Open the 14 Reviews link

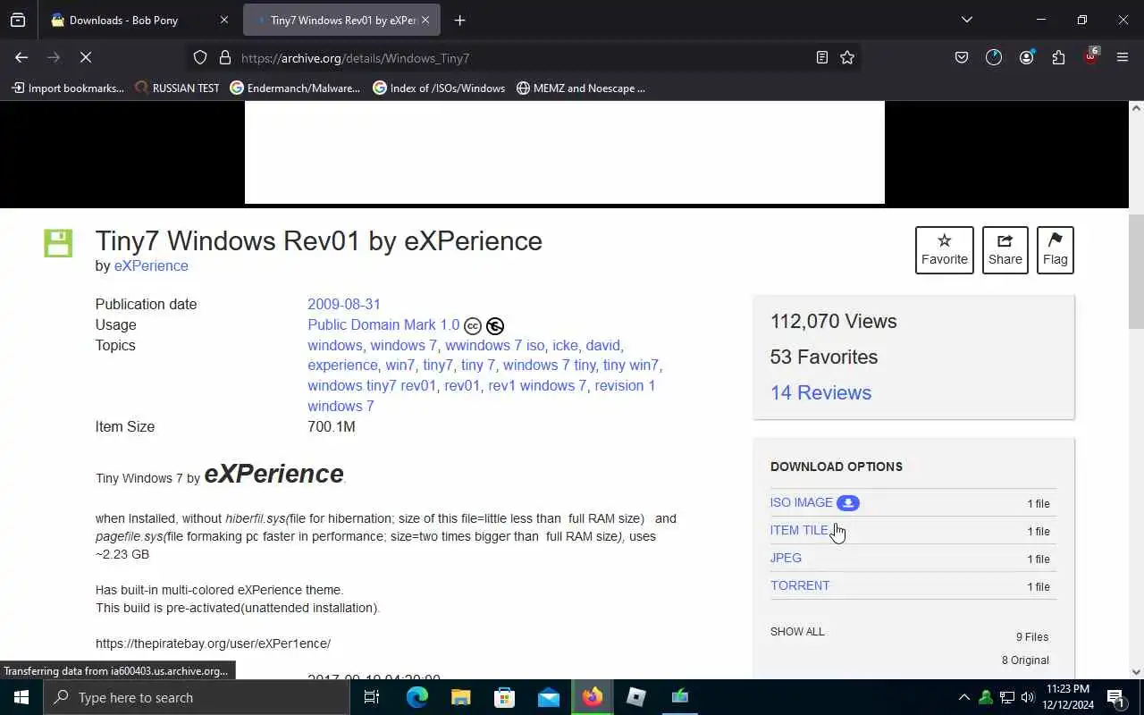point(820,392)
